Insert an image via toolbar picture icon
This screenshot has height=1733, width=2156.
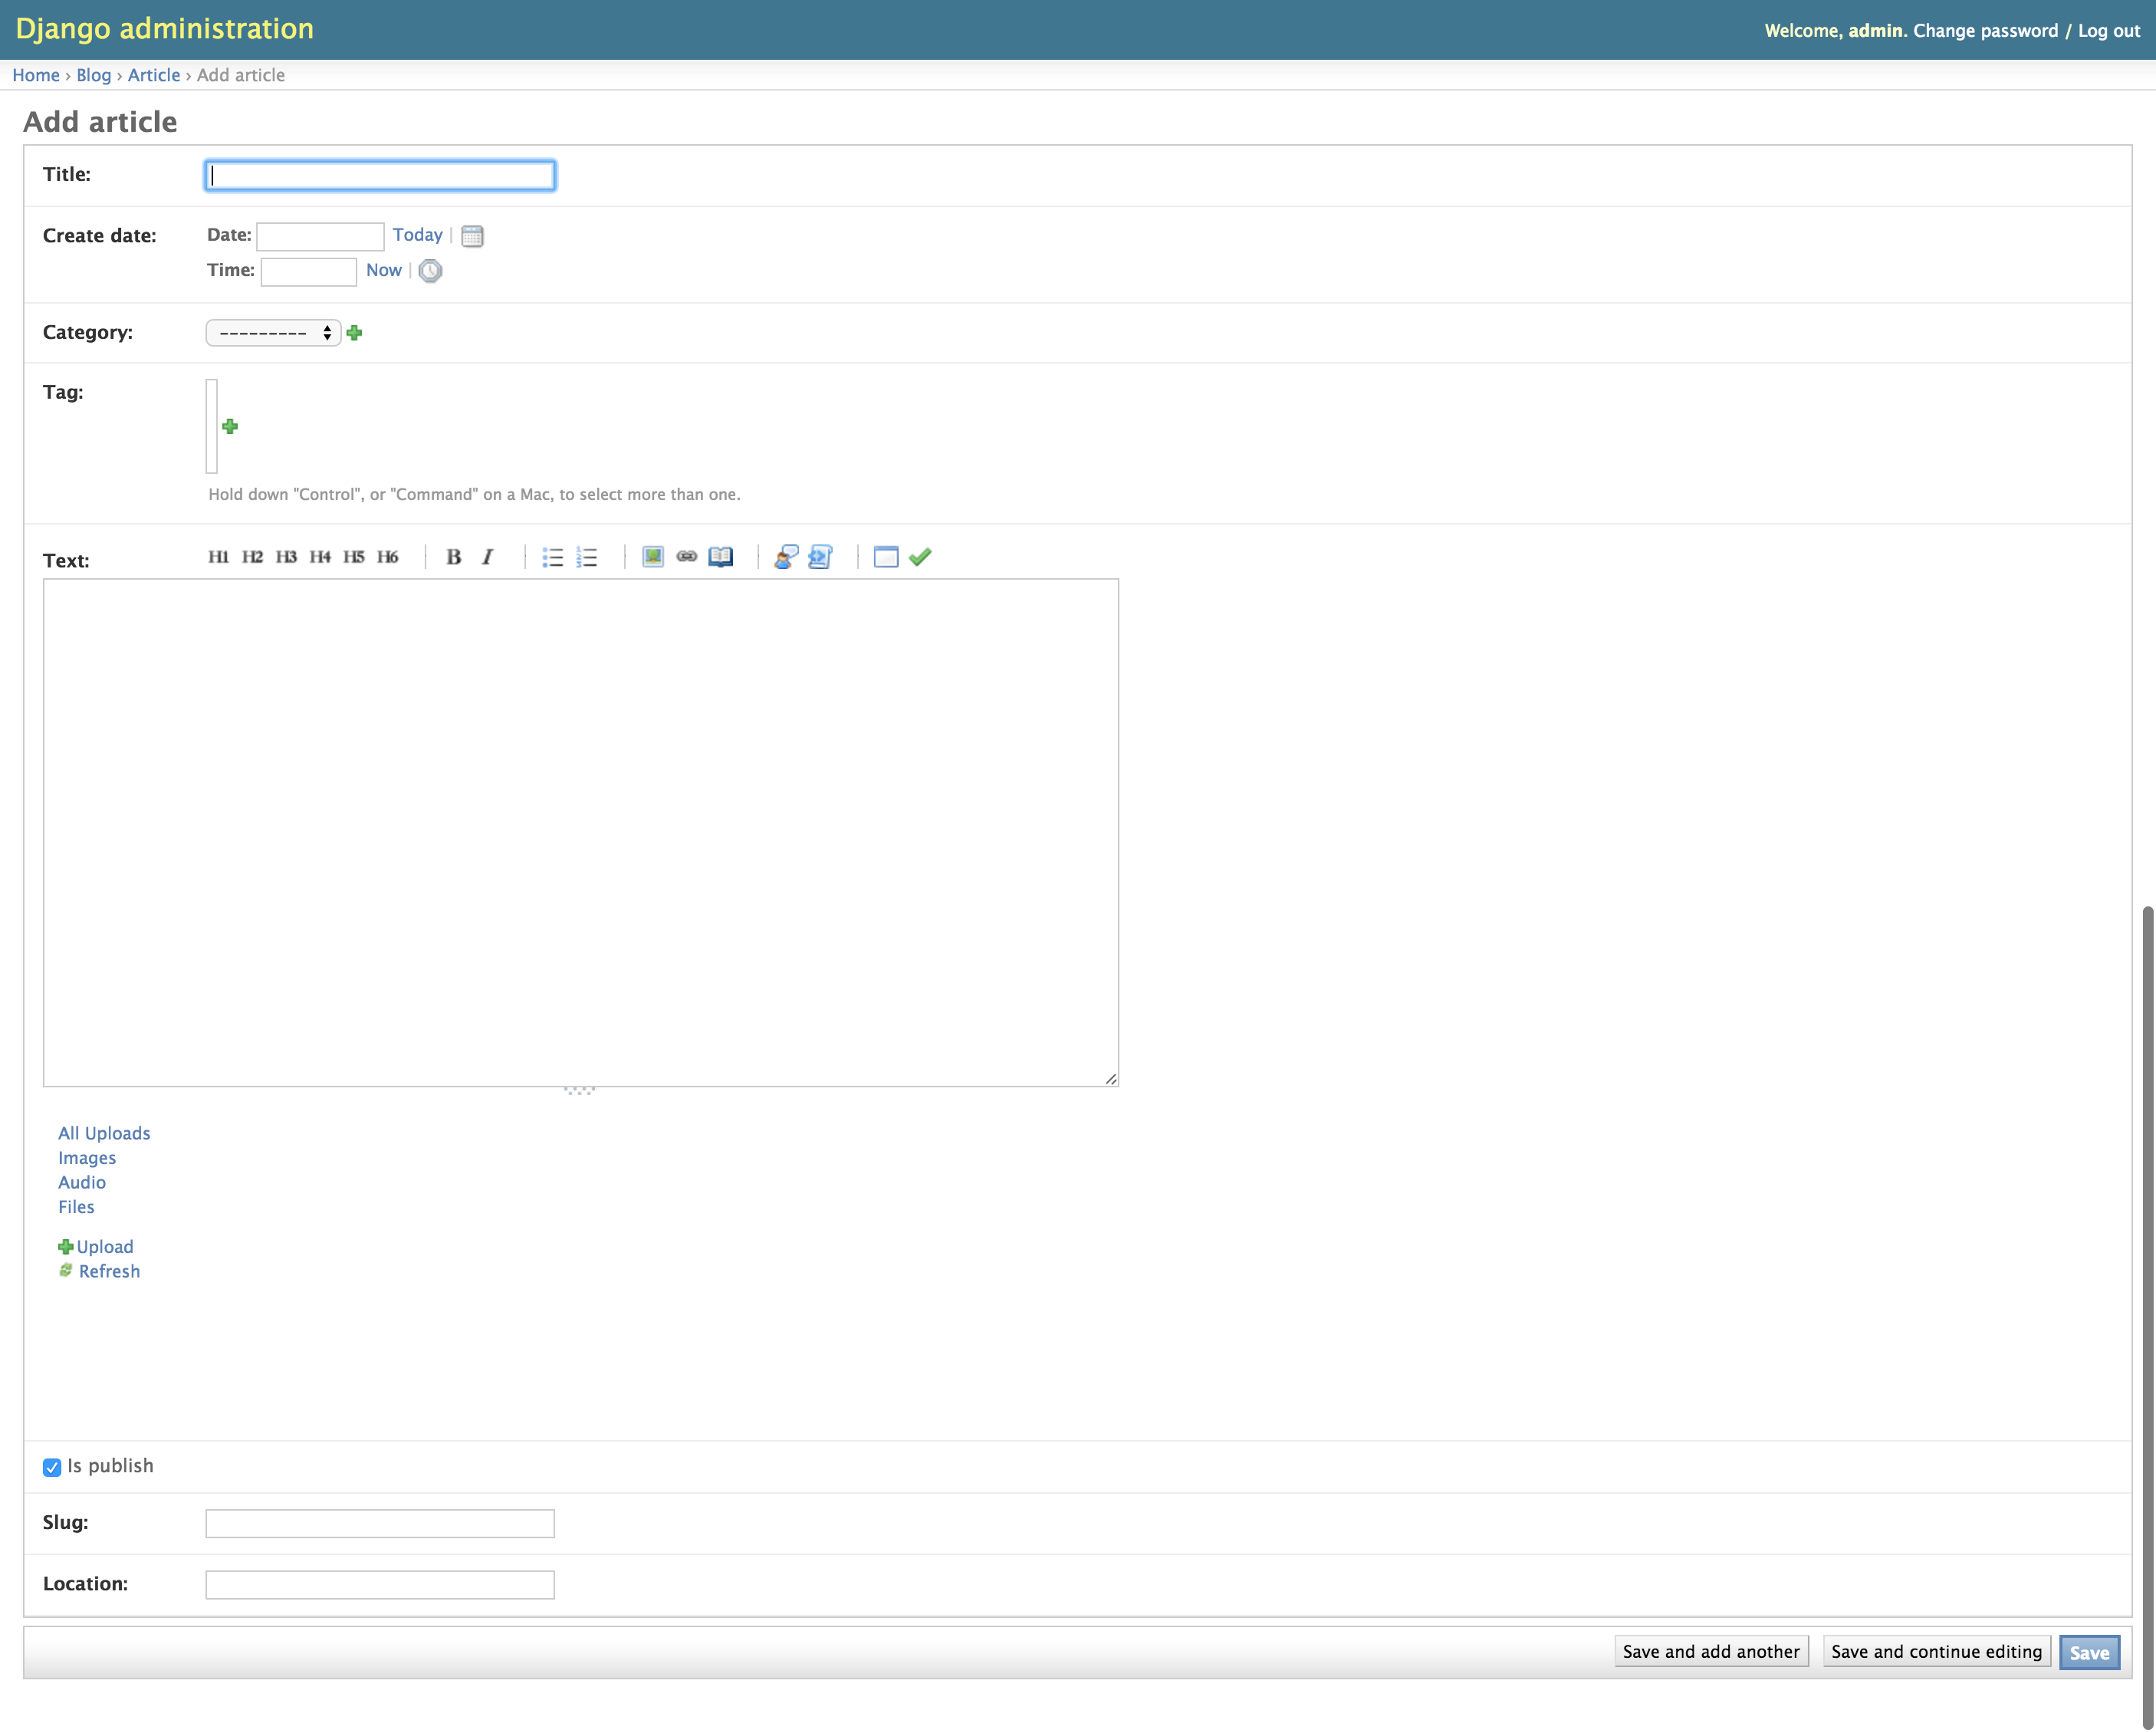pos(653,557)
